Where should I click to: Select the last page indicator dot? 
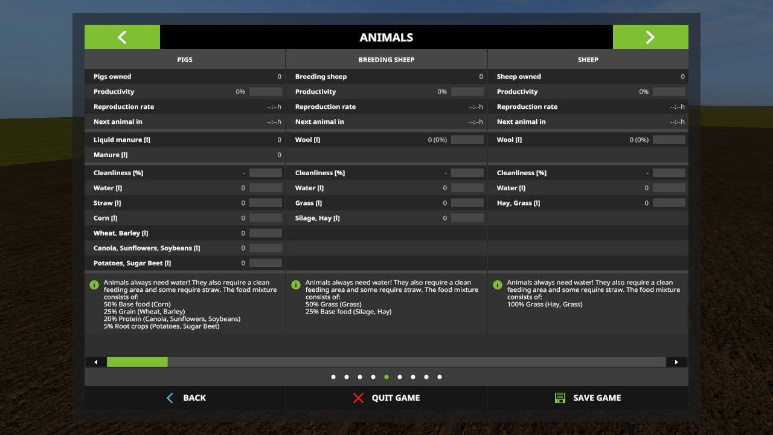(x=440, y=377)
